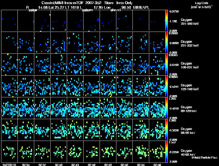Click the color bar for Oxygen 168-231 keV
The image size is (219, 166).
pyautogui.click(x=166, y=64)
